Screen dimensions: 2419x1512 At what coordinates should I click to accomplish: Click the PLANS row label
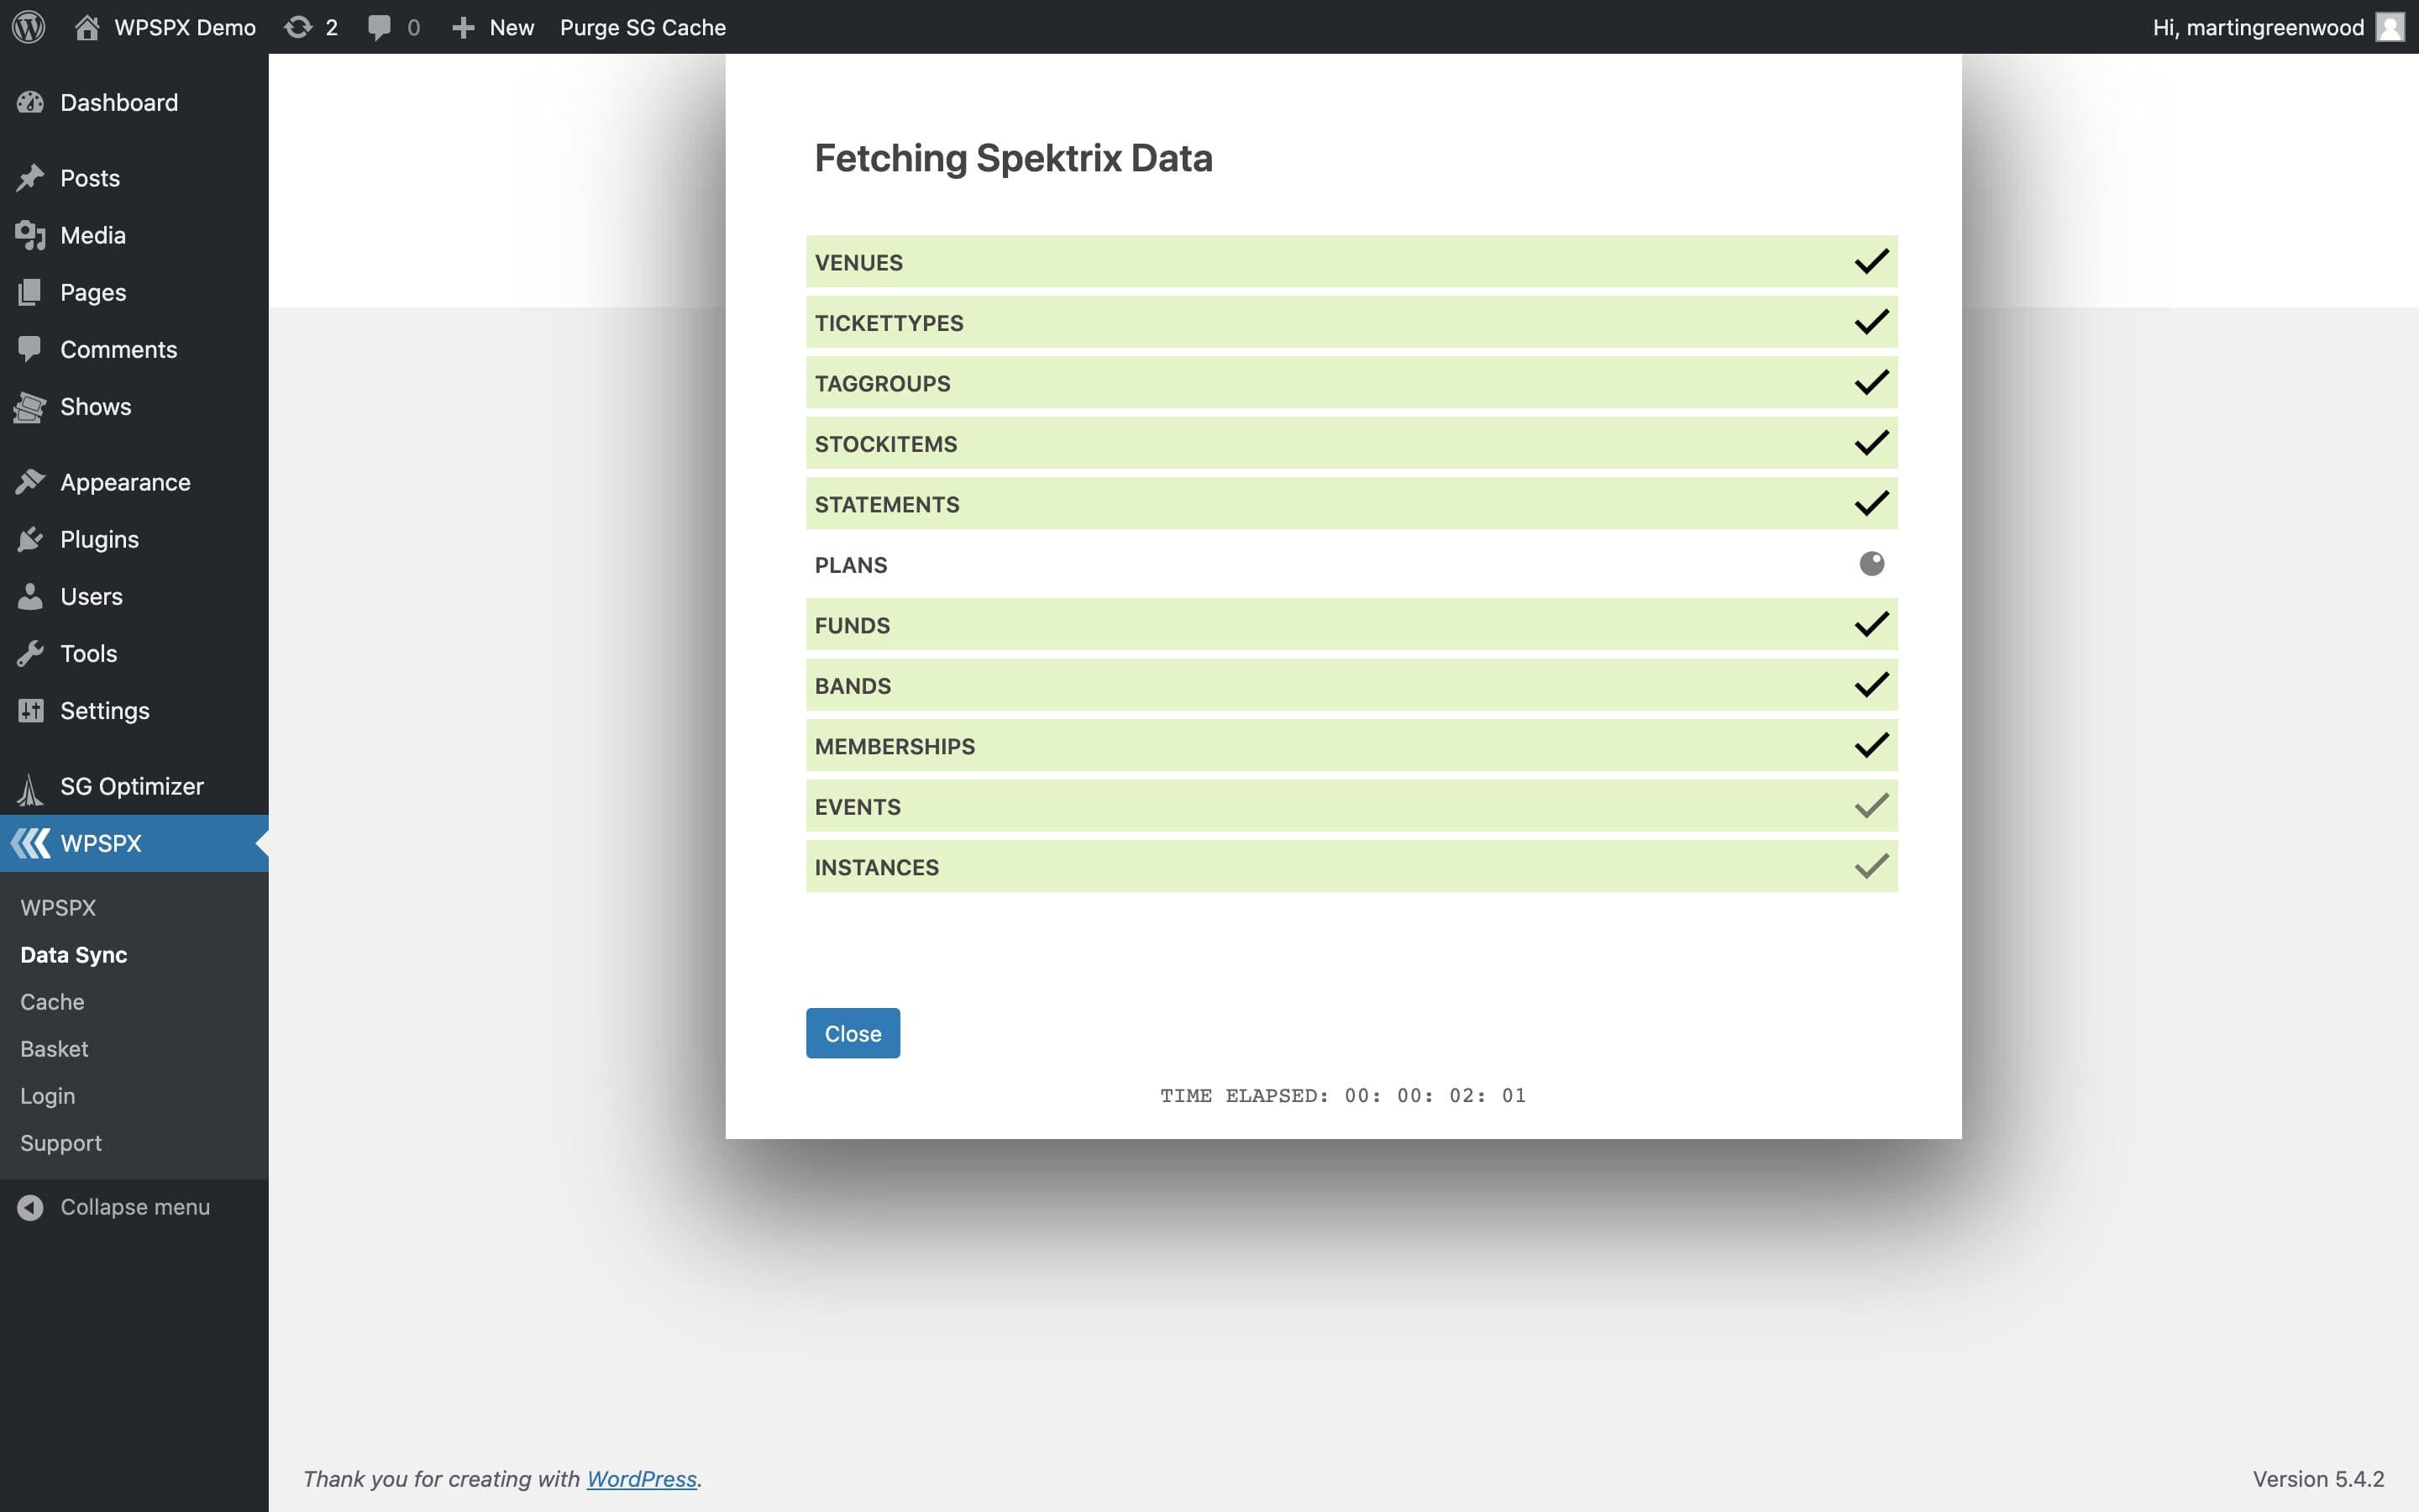851,565
